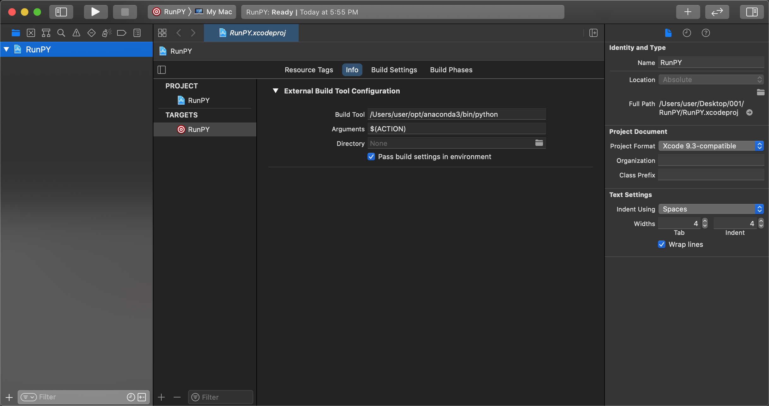Click Arguments input field

[457, 129]
